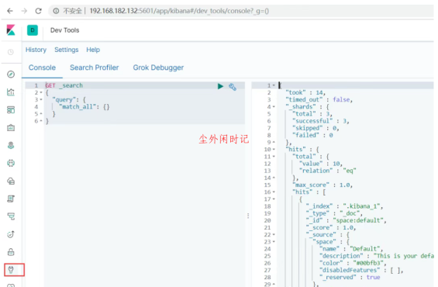This screenshot has width=438, height=287.
Task: Open Discover compass icon in sidebar
Action: pyautogui.click(x=11, y=74)
